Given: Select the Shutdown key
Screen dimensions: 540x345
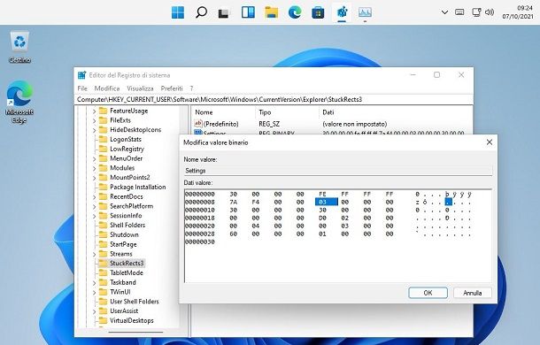Looking at the screenshot, I should point(124,234).
